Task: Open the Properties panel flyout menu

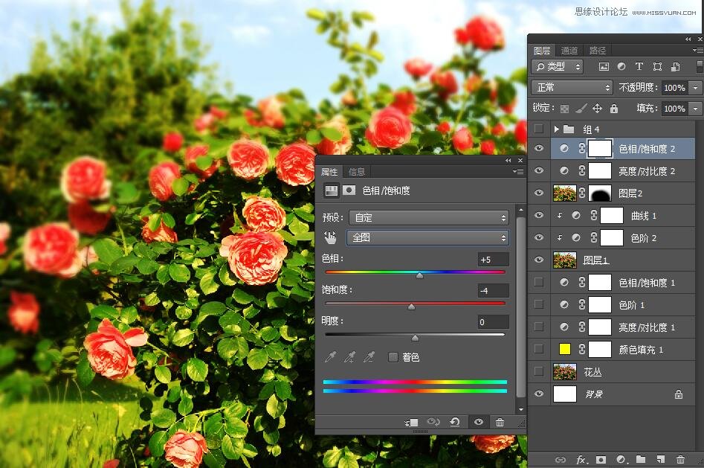Action: (518, 171)
